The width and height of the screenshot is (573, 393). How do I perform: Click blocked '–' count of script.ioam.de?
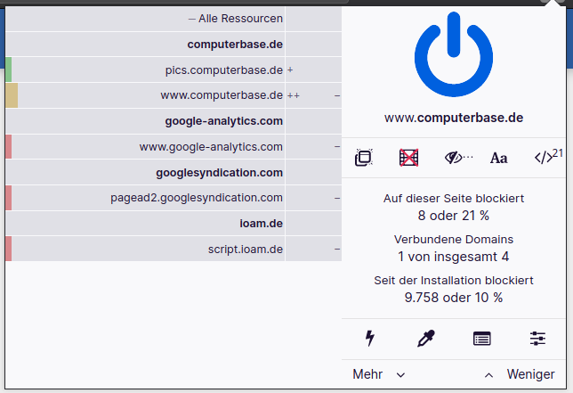(x=337, y=250)
